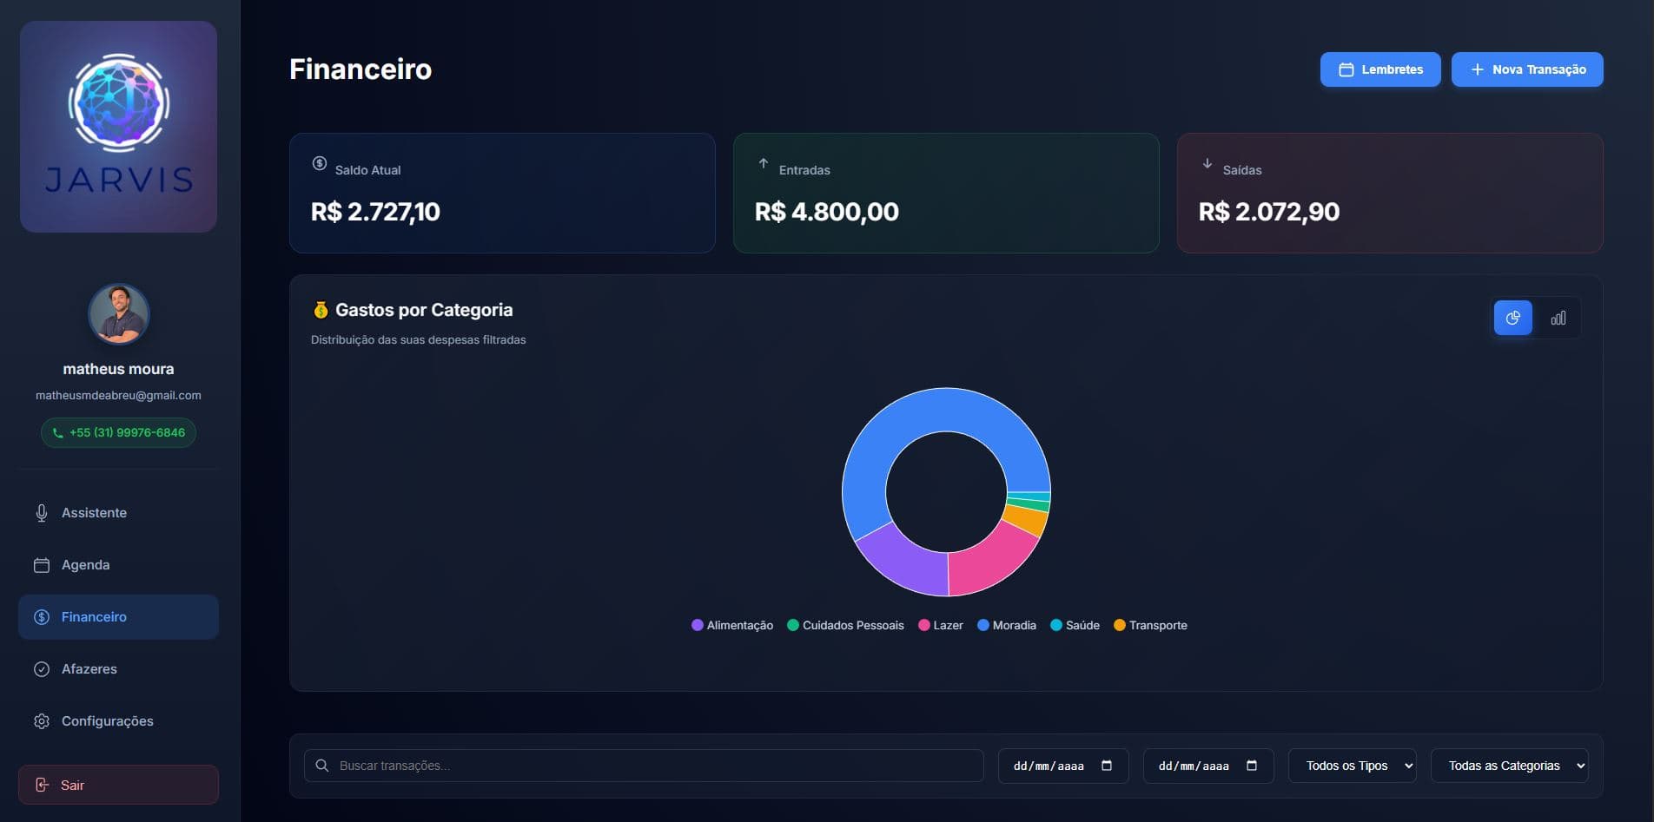This screenshot has height=822, width=1654.
Task: Open the Todas as Categorias dropdown
Action: 1509,766
